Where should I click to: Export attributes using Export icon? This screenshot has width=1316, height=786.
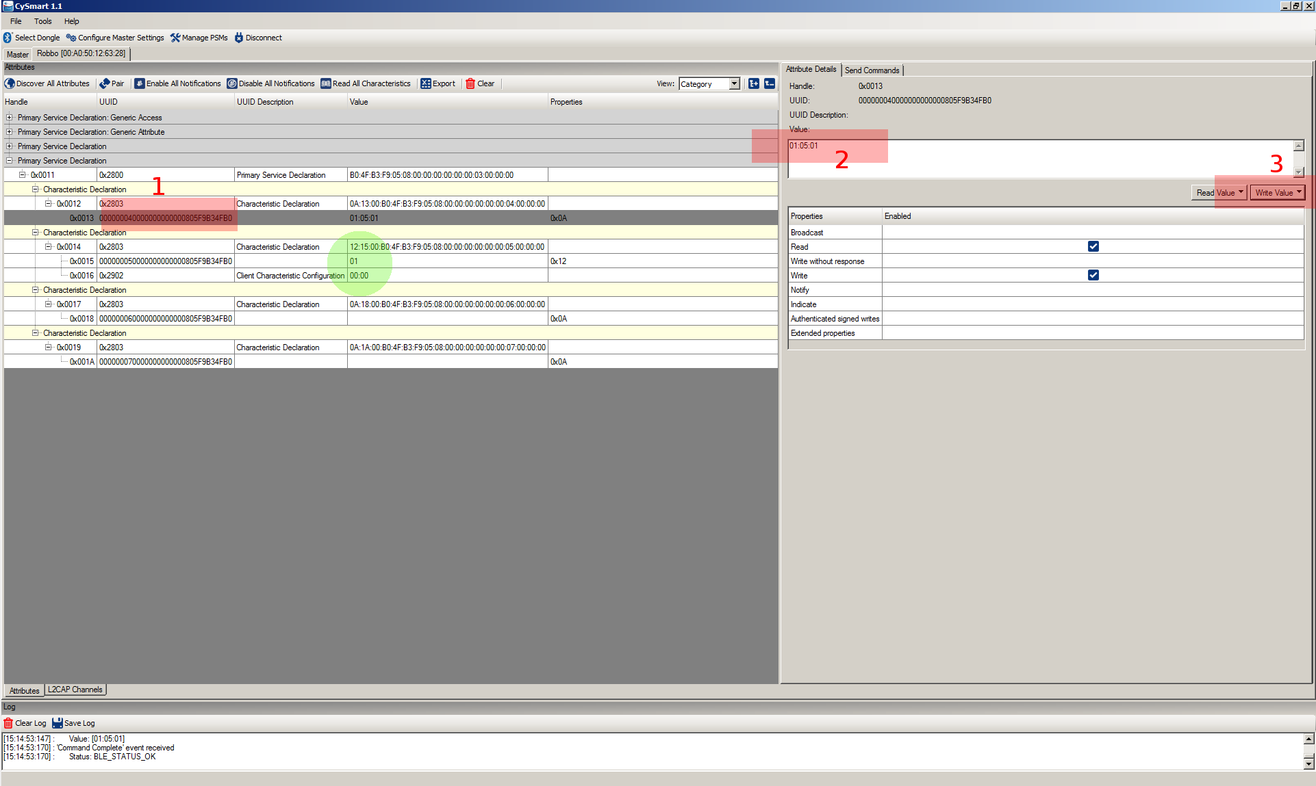pyautogui.click(x=426, y=83)
